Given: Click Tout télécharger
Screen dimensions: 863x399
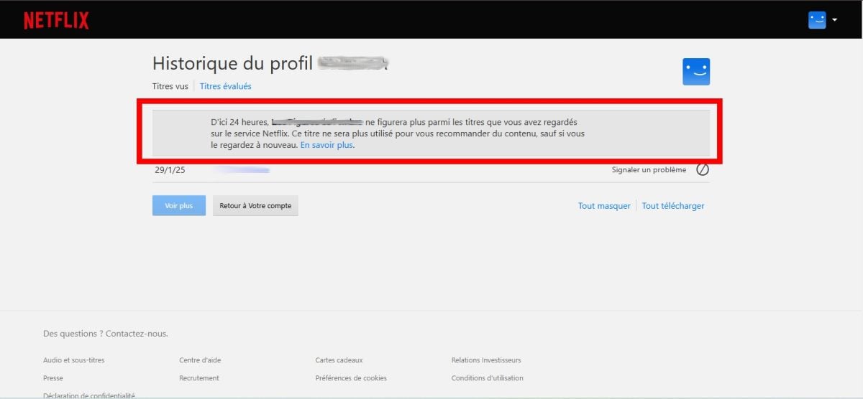Looking at the screenshot, I should click(672, 206).
